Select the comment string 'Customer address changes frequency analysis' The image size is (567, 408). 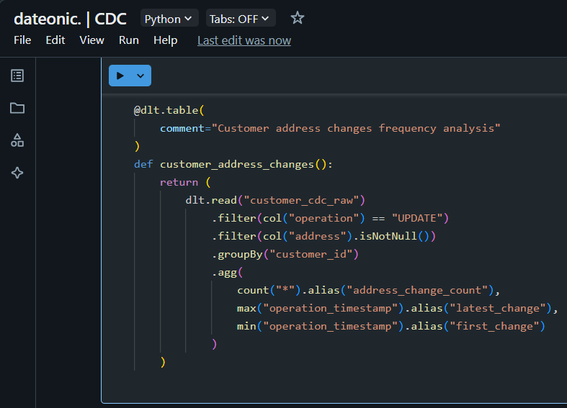[x=356, y=128]
